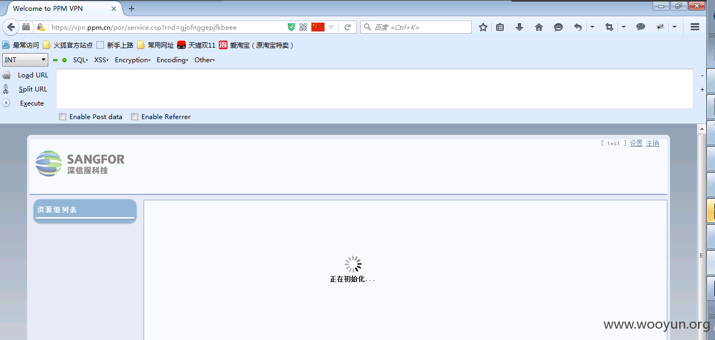Bookmark this page with the star icon
Screen dimensions: 715x340
tap(483, 27)
